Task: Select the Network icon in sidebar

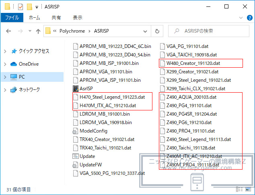Action: [14, 90]
